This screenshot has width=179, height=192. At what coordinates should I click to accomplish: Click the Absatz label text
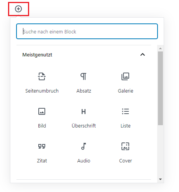(x=84, y=91)
